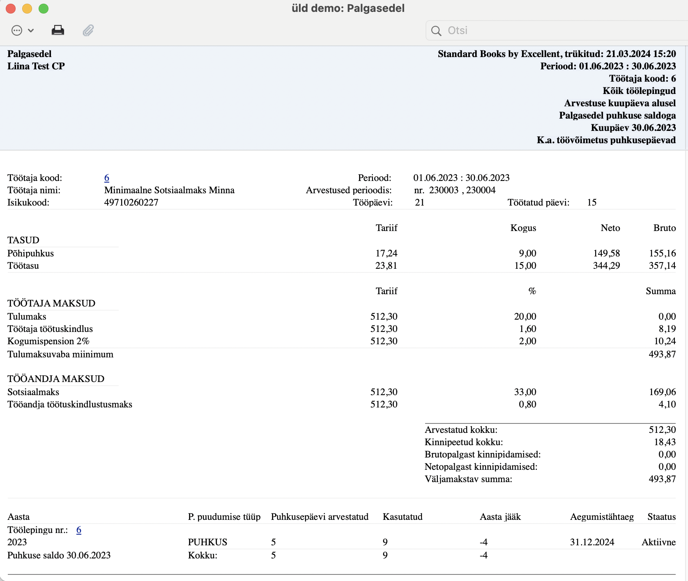Select Põhipuhkus bruto amount 155,16
688x581 pixels.
[663, 253]
